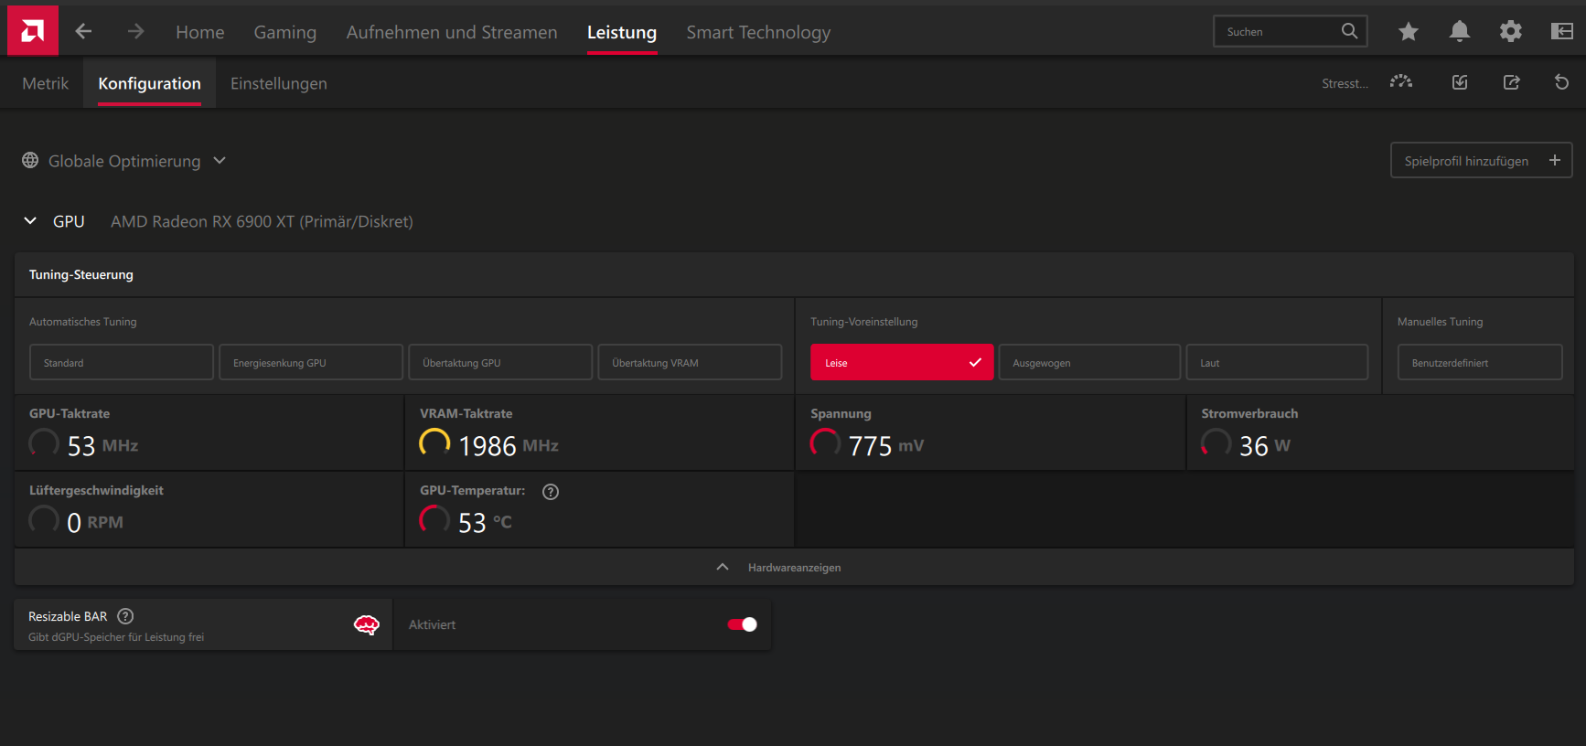This screenshot has height=746, width=1586.
Task: Click the export profile icon
Action: (x=1511, y=82)
